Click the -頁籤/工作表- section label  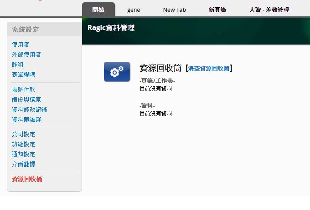(157, 81)
